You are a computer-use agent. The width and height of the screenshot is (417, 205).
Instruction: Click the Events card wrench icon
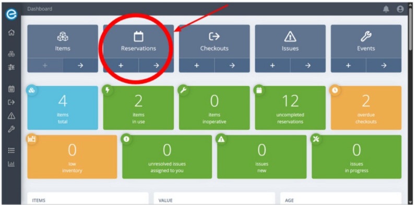coord(366,37)
